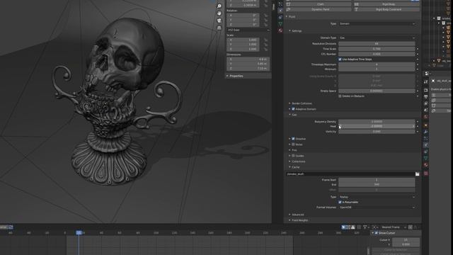453x255 pixels.
Task: Open the filter funnel in timeline header
Action: tap(365, 227)
